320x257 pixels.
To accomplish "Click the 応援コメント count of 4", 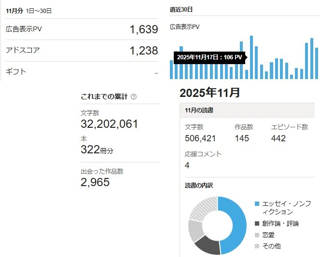I will (187, 165).
